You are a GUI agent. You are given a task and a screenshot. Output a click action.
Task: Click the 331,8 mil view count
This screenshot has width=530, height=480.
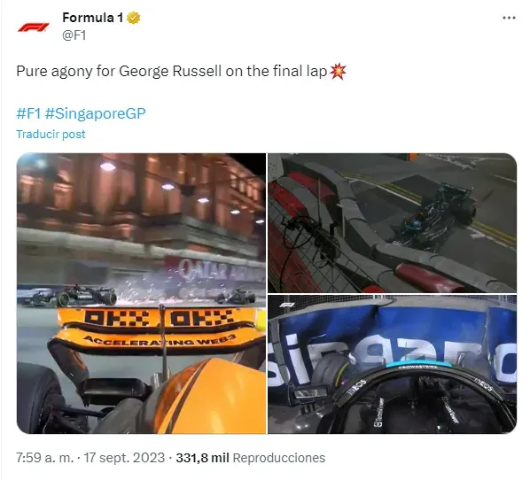coord(202,458)
